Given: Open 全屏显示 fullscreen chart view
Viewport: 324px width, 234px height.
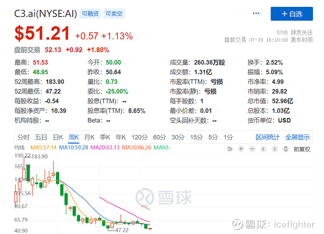Looking at the screenshot, I should 298,137.
